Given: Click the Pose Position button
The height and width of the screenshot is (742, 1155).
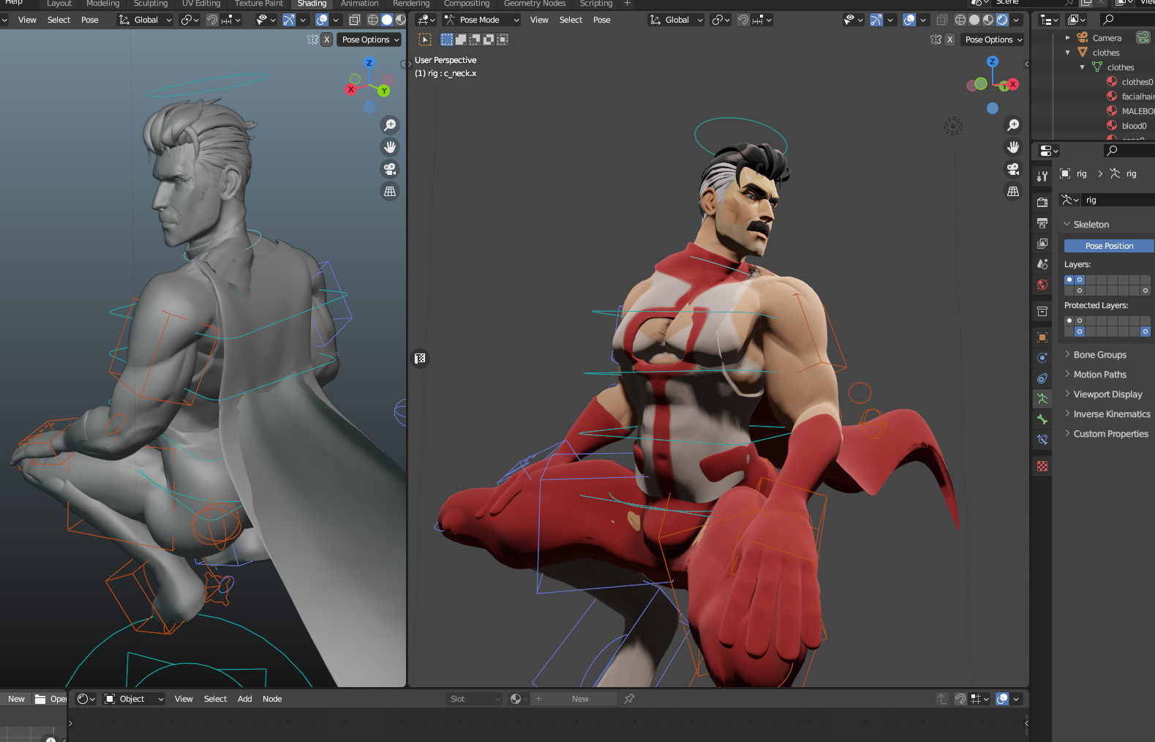Looking at the screenshot, I should tap(1108, 246).
